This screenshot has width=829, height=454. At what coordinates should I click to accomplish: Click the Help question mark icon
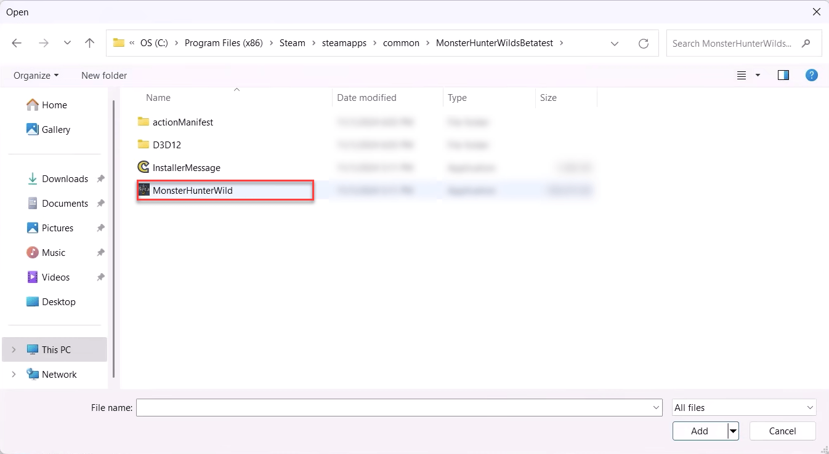coord(812,75)
